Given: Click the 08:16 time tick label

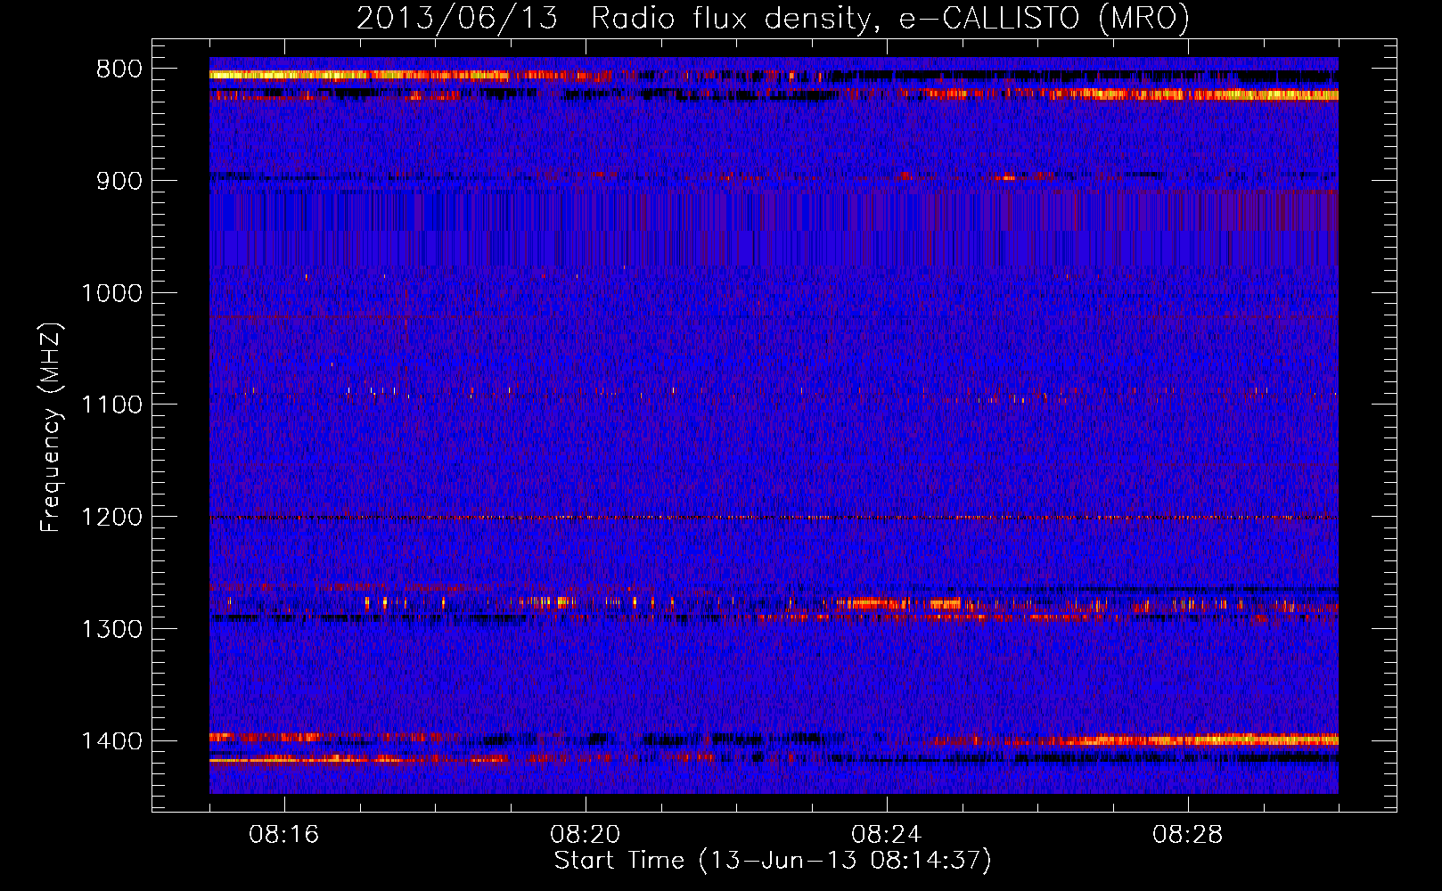Looking at the screenshot, I should tap(284, 835).
